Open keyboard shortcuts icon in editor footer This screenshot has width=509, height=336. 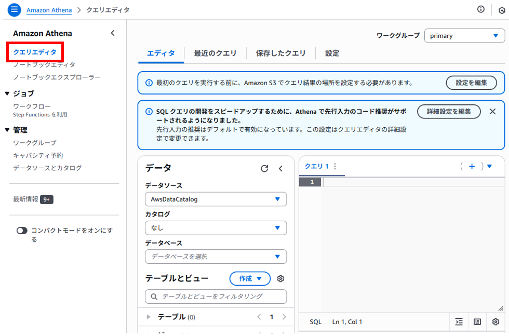(477, 321)
